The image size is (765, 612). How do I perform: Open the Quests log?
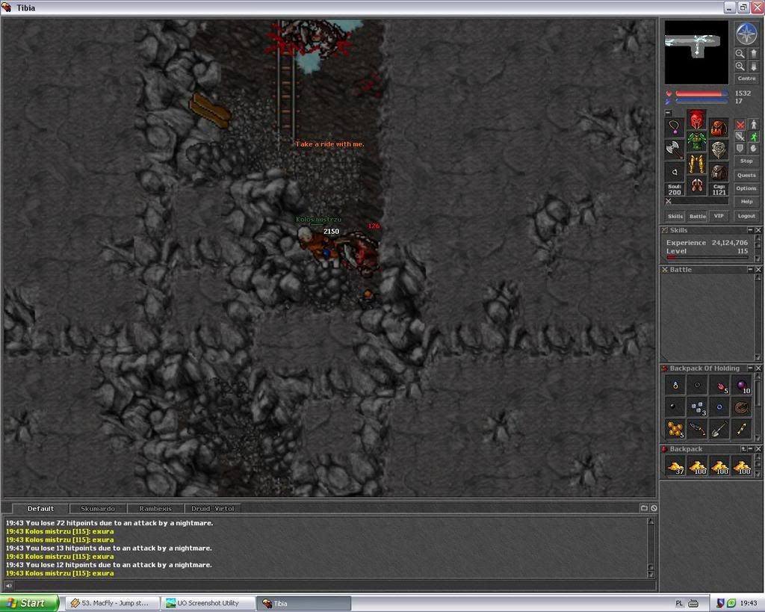pyautogui.click(x=746, y=175)
